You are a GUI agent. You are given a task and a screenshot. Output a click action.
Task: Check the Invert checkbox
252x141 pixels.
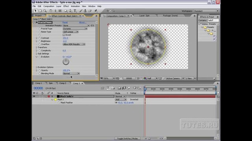(x=64, y=35)
